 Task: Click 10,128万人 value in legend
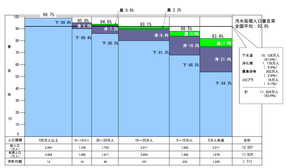pos(270,55)
